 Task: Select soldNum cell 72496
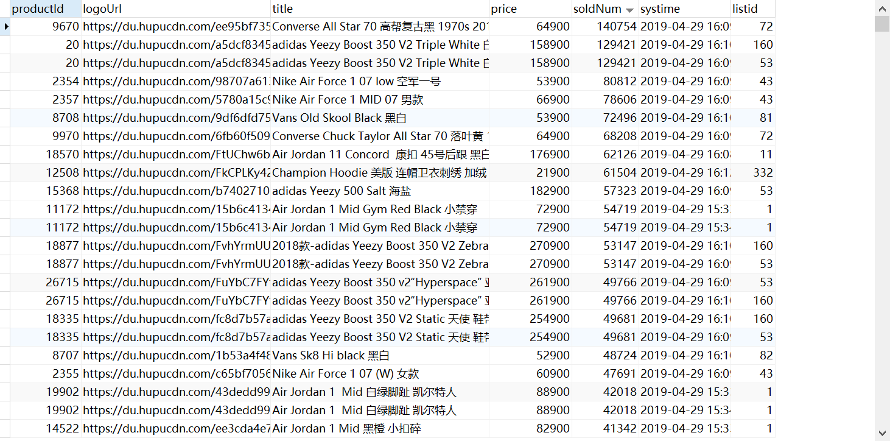[605, 118]
